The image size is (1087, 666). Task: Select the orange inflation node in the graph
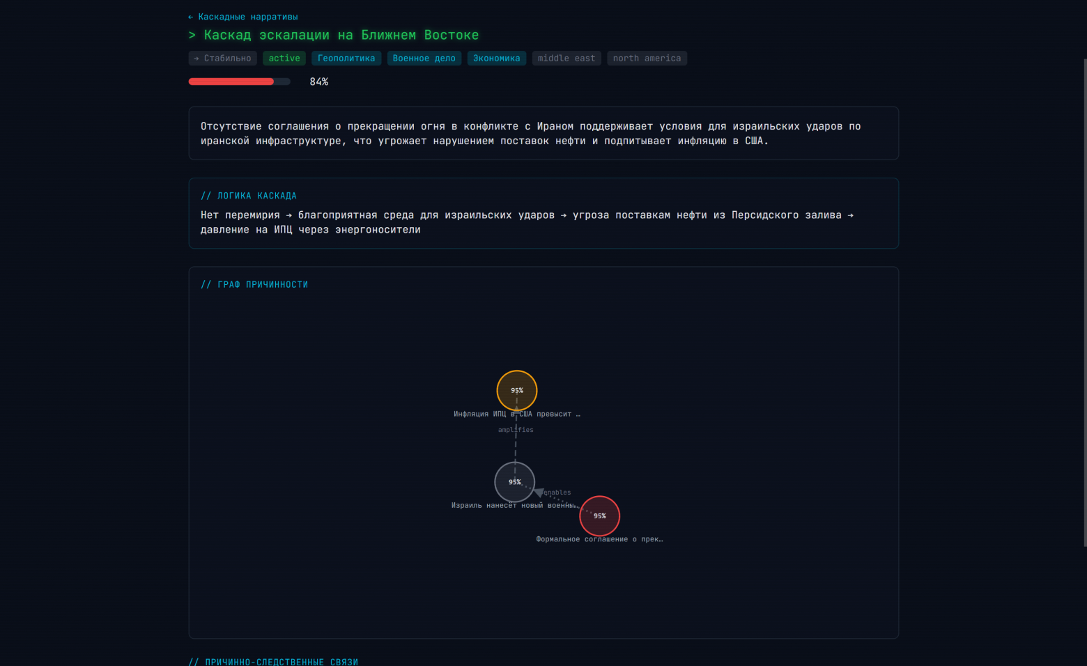pos(517,390)
